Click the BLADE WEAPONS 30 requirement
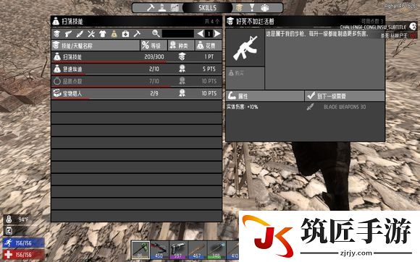Image resolution: width=420 pixels, height=262 pixels. pos(345,107)
